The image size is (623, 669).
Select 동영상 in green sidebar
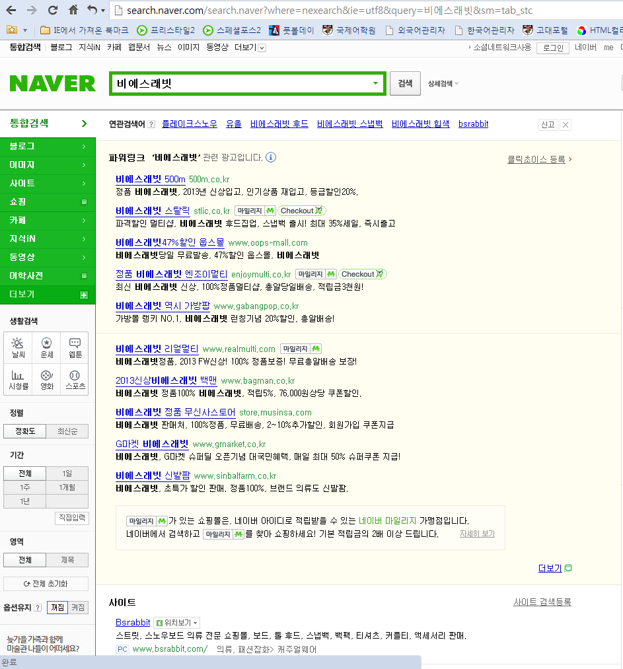48,258
